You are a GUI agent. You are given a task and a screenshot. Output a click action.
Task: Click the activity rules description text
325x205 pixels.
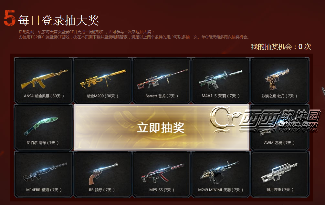pyautogui.click(x=134, y=34)
